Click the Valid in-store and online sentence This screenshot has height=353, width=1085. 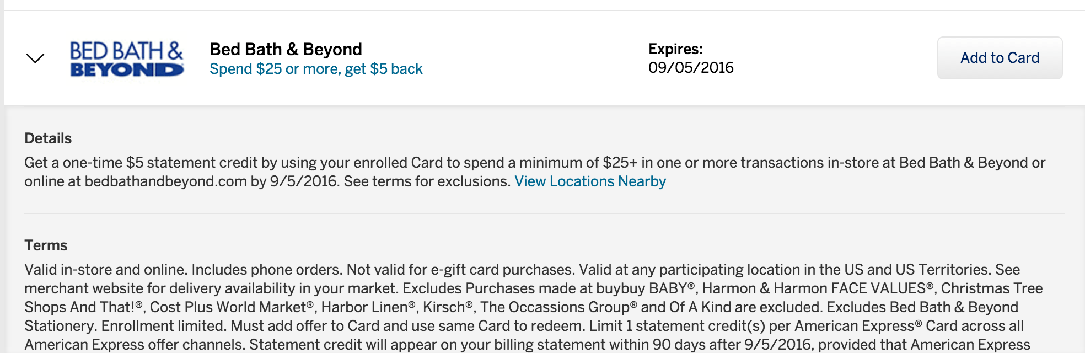tap(106, 270)
